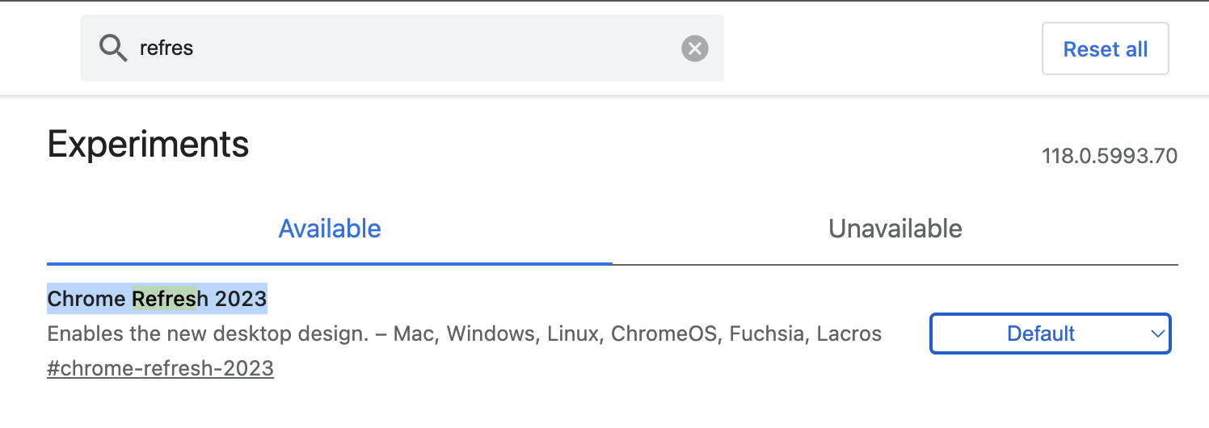Click the word "Chrome" in the highlighted title
Viewport: 1209px width, 428px height.
[86, 299]
